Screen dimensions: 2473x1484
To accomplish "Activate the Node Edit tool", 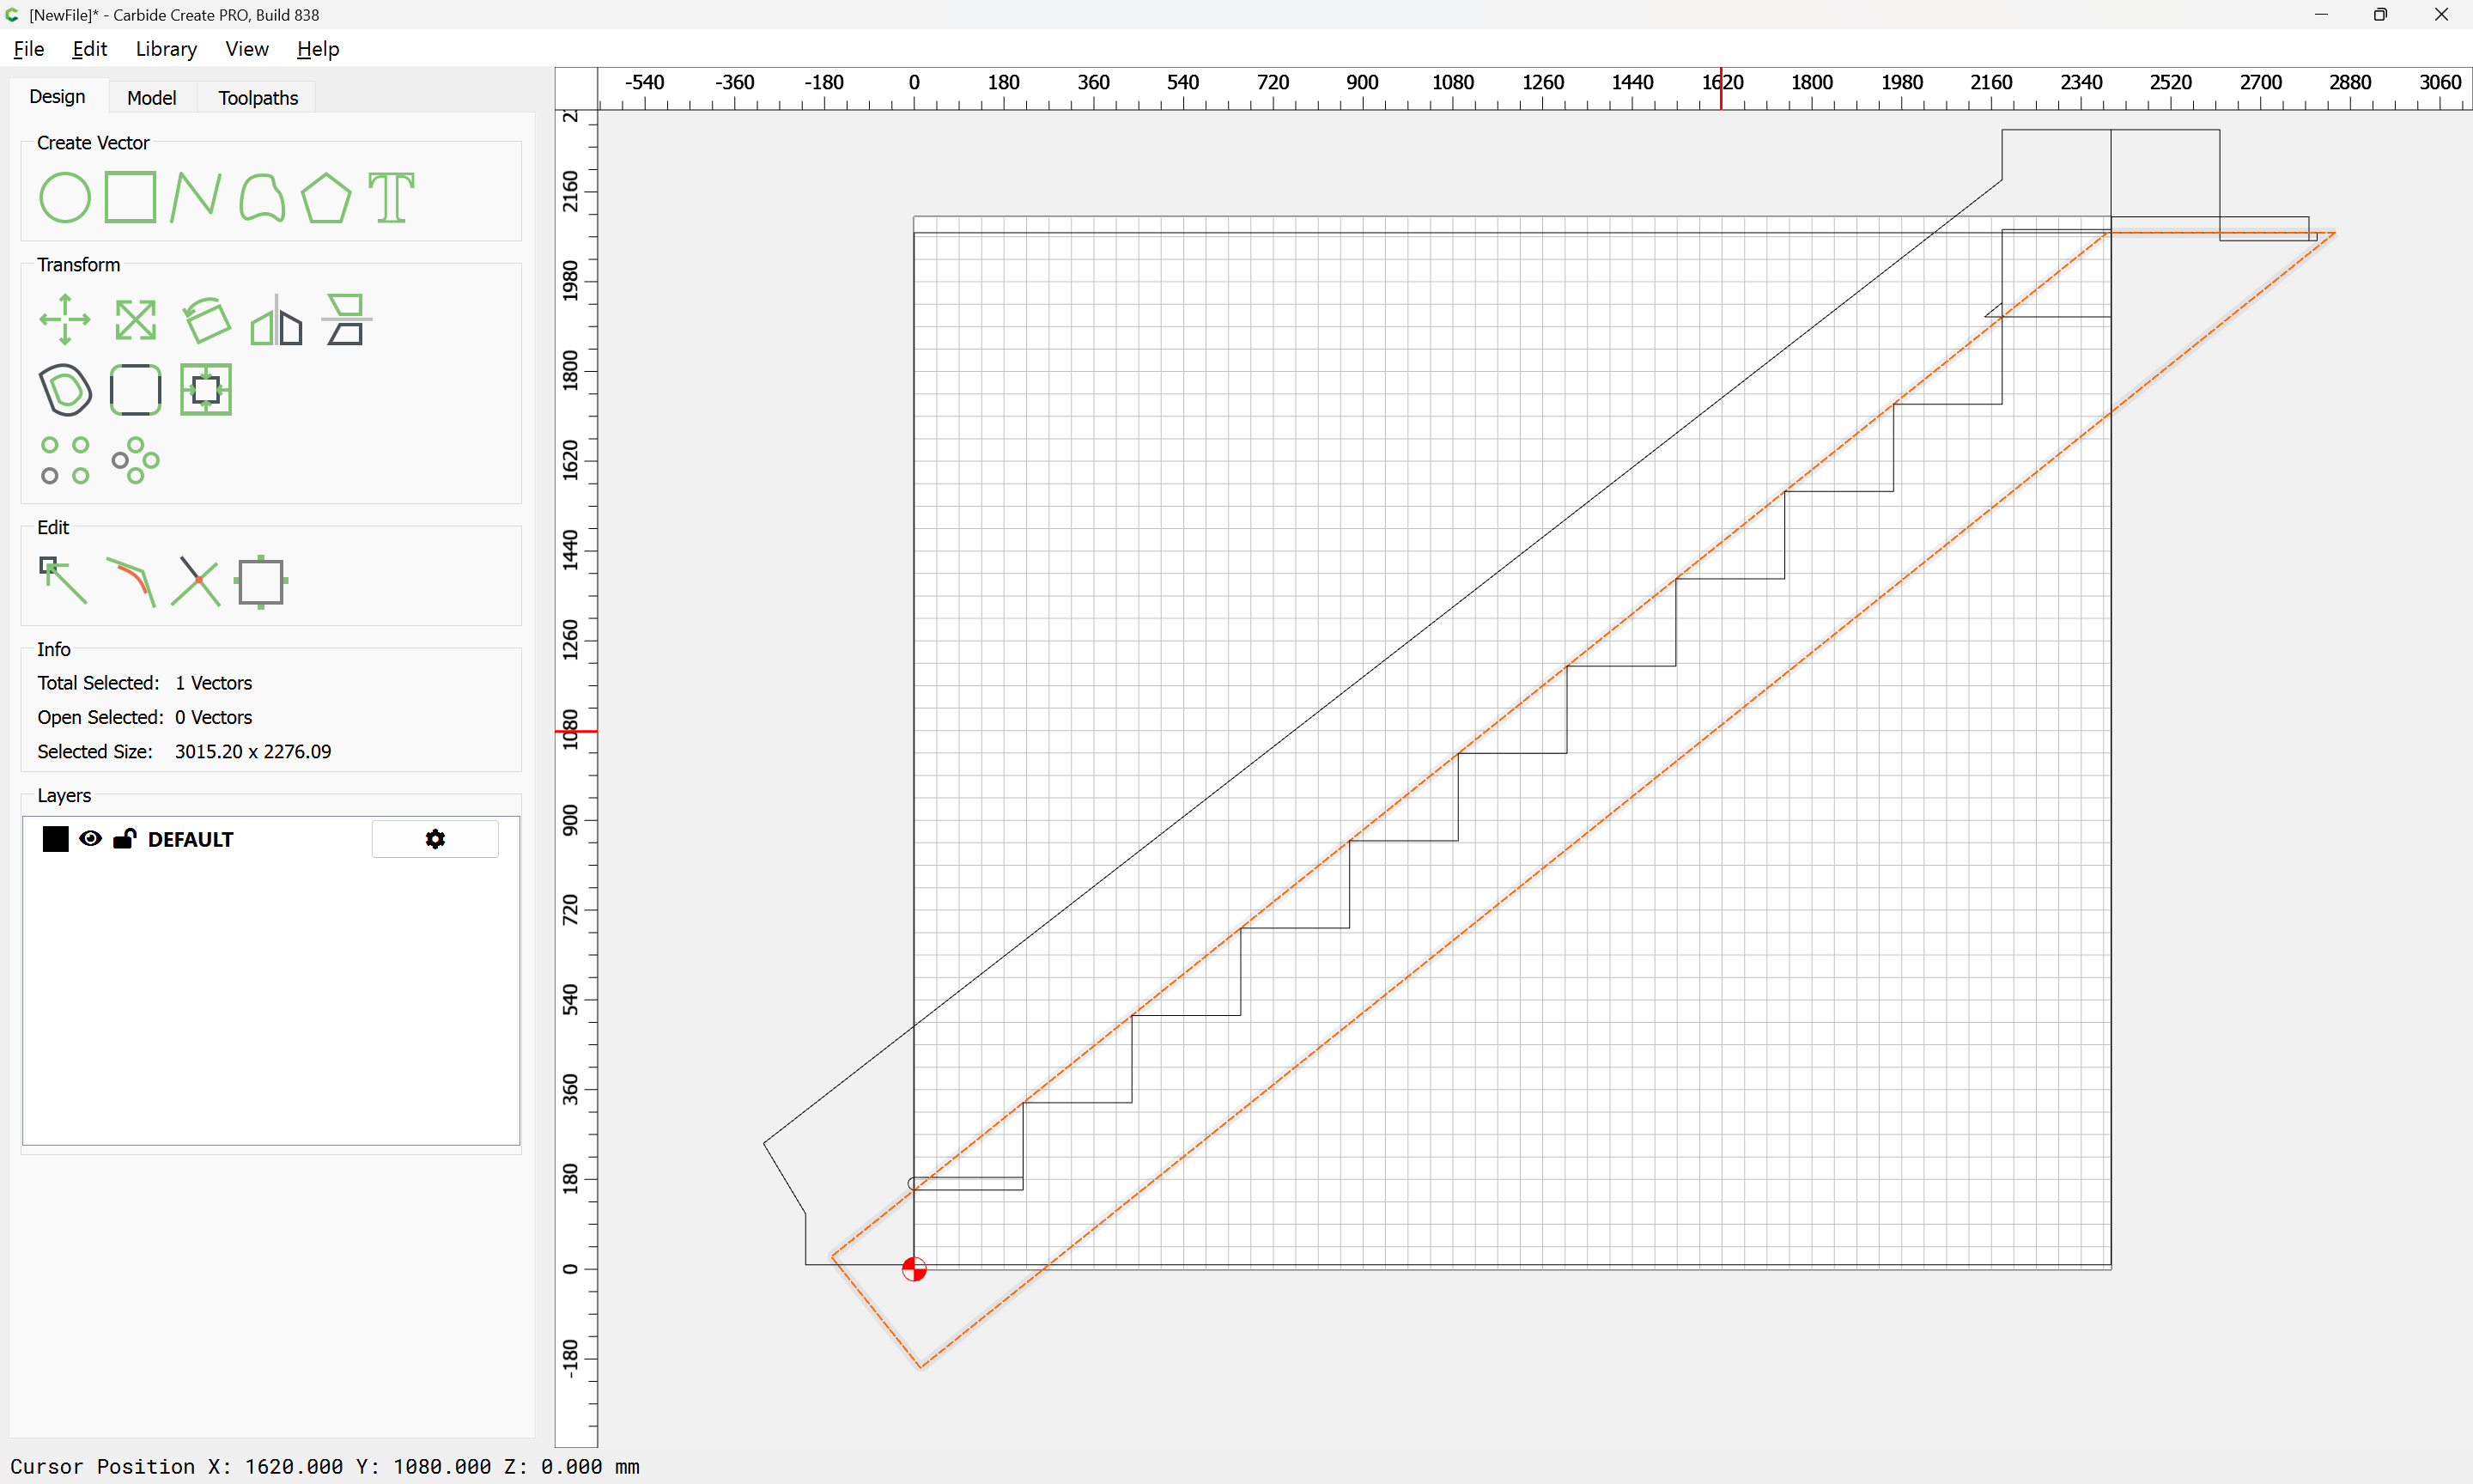I will [x=63, y=581].
